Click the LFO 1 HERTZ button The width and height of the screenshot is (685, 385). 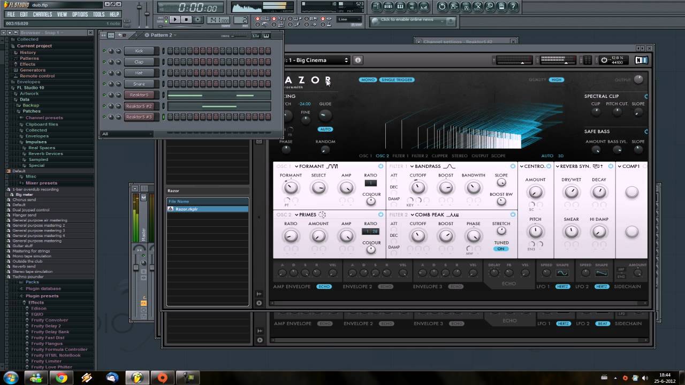point(562,287)
